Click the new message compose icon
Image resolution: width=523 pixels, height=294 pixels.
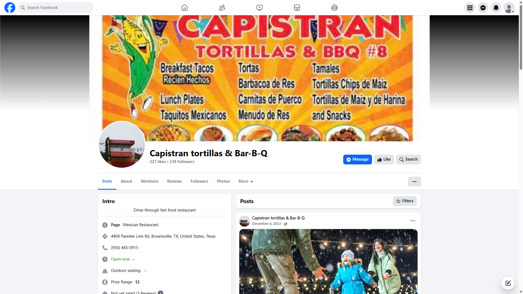click(x=508, y=283)
